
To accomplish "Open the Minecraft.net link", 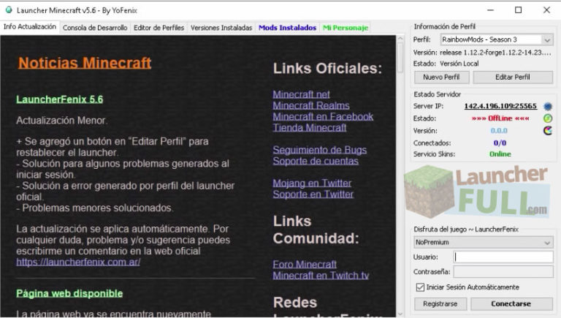I will pos(301,94).
